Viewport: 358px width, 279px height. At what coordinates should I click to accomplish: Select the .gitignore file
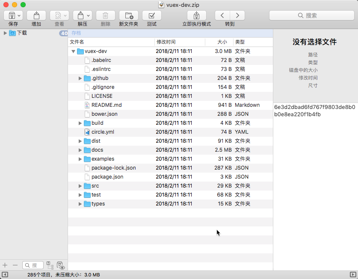point(170,87)
